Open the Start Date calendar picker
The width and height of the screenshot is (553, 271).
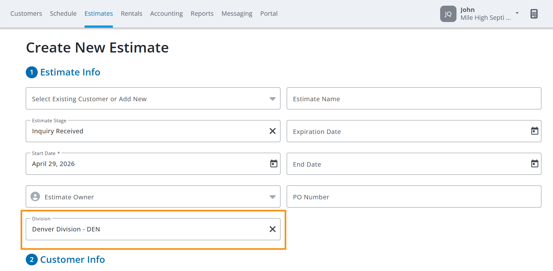click(x=274, y=163)
